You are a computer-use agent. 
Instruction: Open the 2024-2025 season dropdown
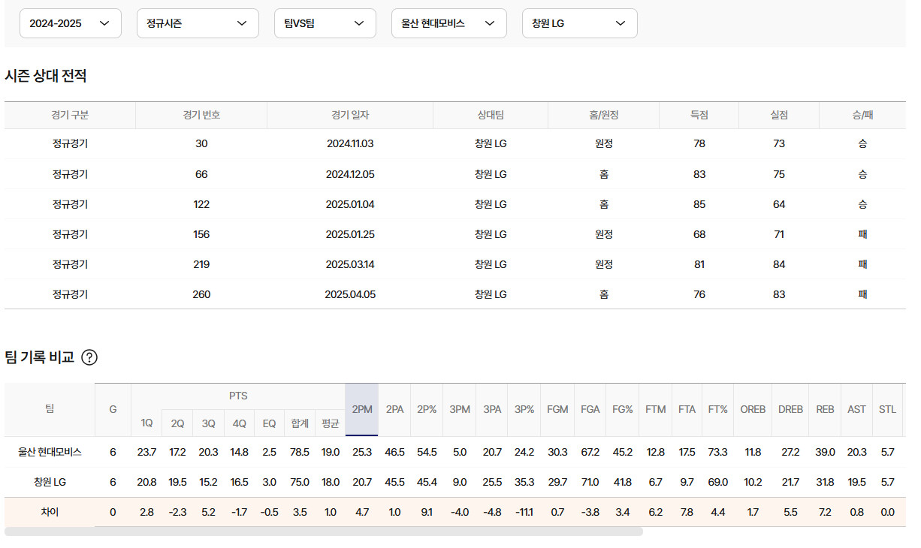point(70,23)
